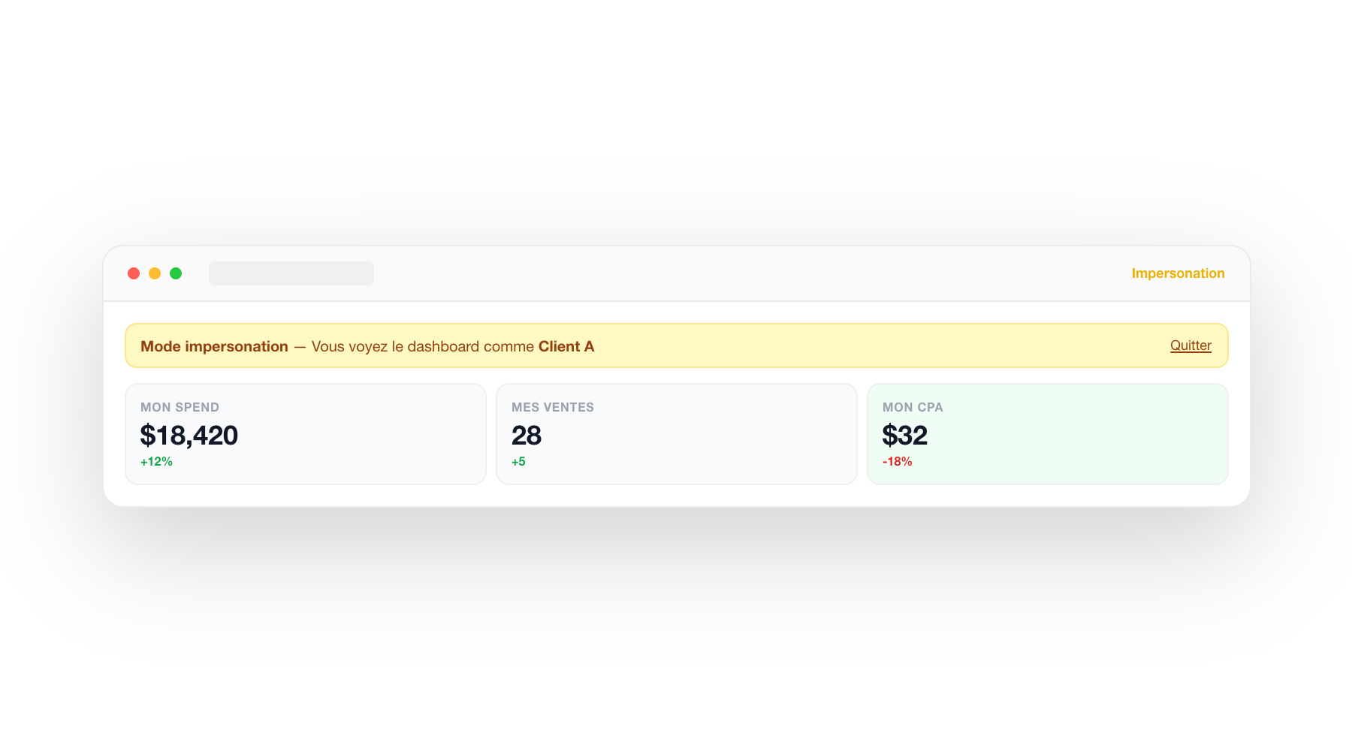Screen dimensions: 1352x751
Task: Click the red close window dot
Action: (x=134, y=273)
